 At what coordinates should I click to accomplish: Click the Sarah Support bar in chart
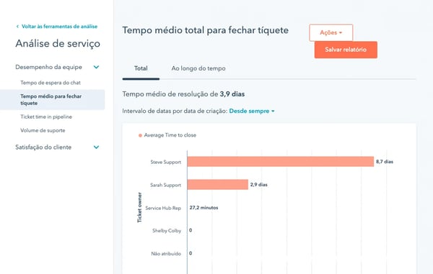click(x=218, y=185)
